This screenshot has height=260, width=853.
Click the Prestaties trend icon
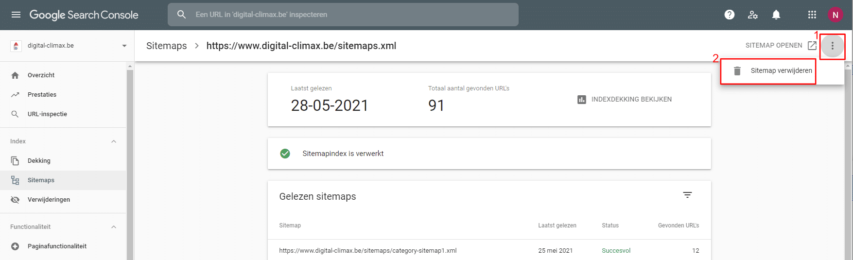click(15, 95)
